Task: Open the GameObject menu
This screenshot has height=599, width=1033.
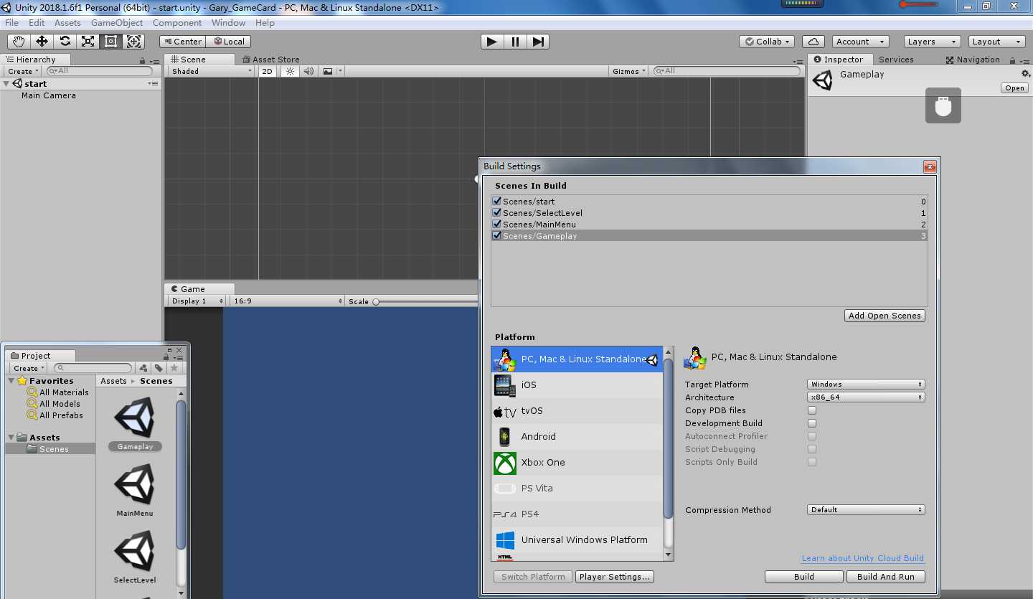Action: click(x=117, y=23)
